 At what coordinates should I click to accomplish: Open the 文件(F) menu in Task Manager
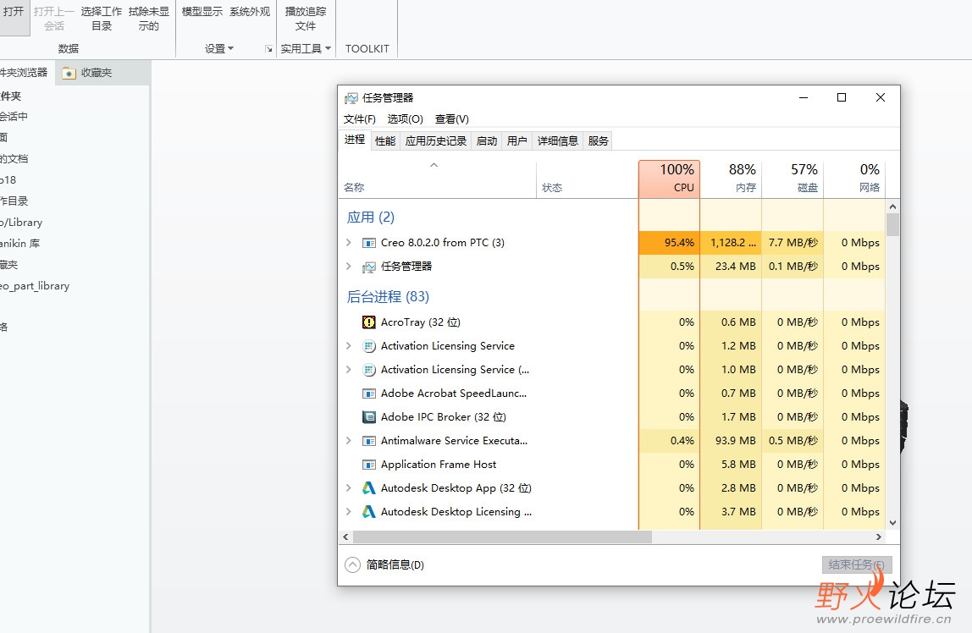coord(360,119)
